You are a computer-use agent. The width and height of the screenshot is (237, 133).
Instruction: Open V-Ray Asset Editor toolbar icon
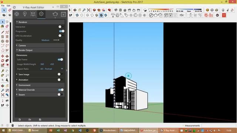[151, 15]
